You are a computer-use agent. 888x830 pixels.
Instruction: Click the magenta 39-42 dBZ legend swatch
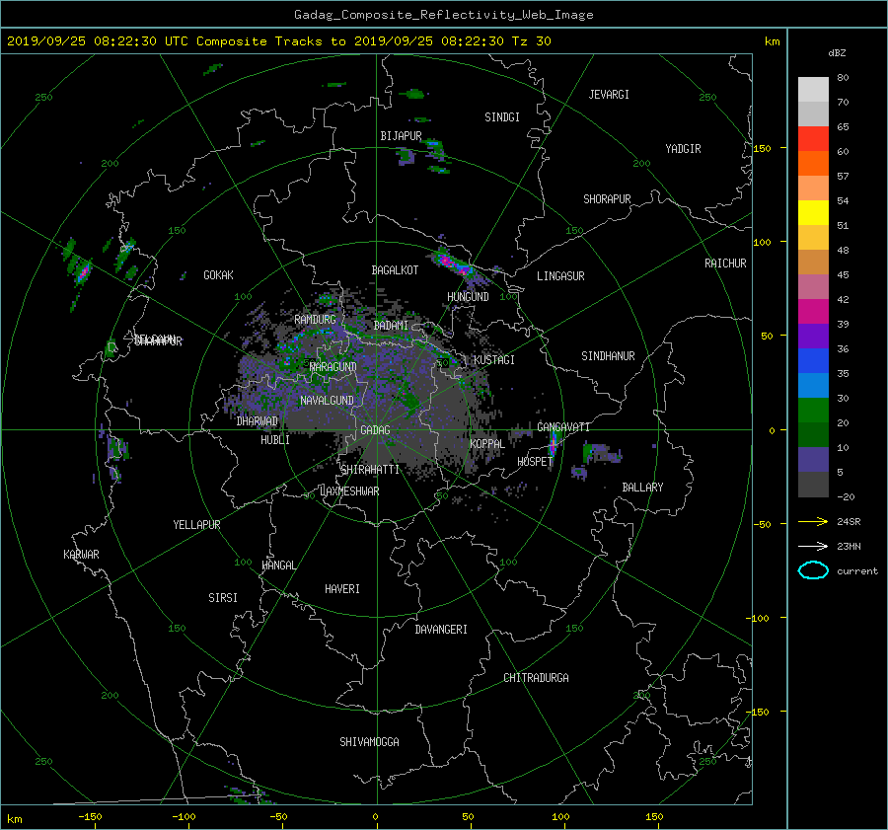coord(813,311)
